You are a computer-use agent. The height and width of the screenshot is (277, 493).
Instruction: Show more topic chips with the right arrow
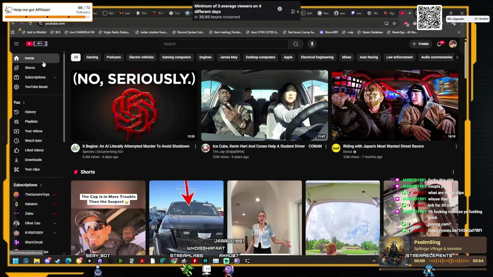[x=457, y=57]
